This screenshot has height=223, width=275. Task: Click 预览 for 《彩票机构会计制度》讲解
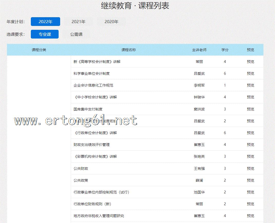pos(250,156)
